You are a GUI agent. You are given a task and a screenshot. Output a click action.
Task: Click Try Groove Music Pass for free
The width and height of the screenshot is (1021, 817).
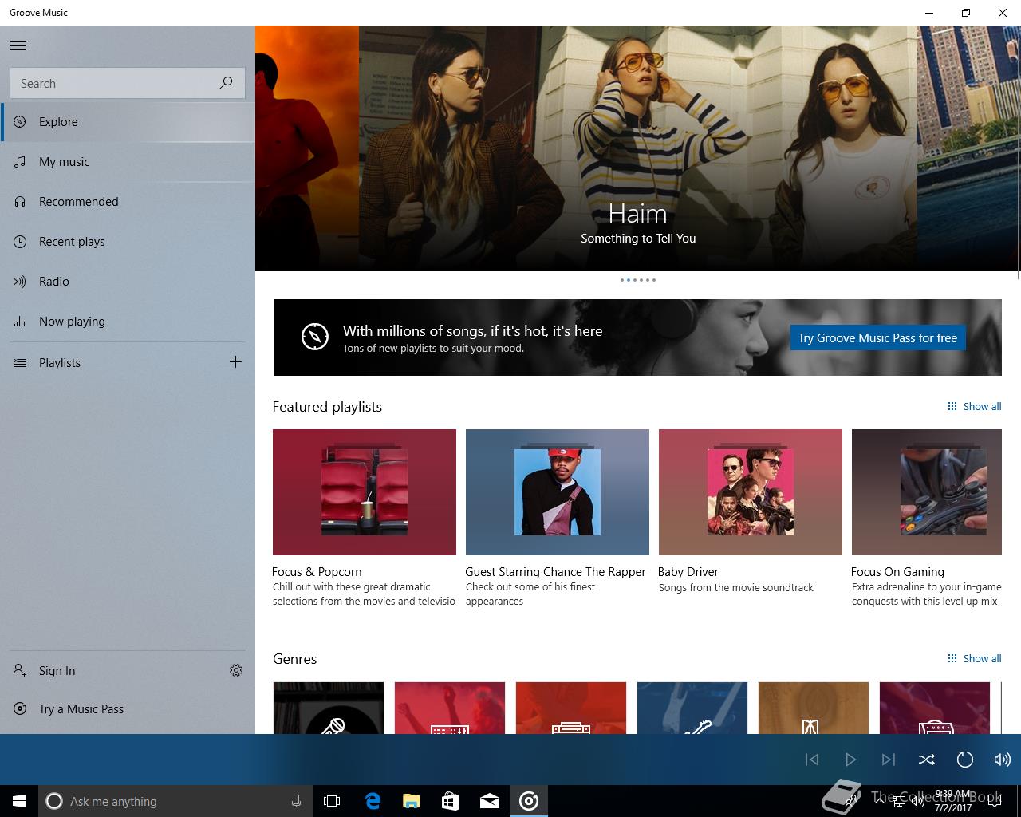click(x=877, y=337)
